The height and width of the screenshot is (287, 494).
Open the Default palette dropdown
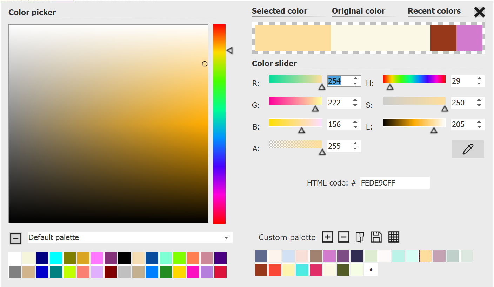pos(226,238)
